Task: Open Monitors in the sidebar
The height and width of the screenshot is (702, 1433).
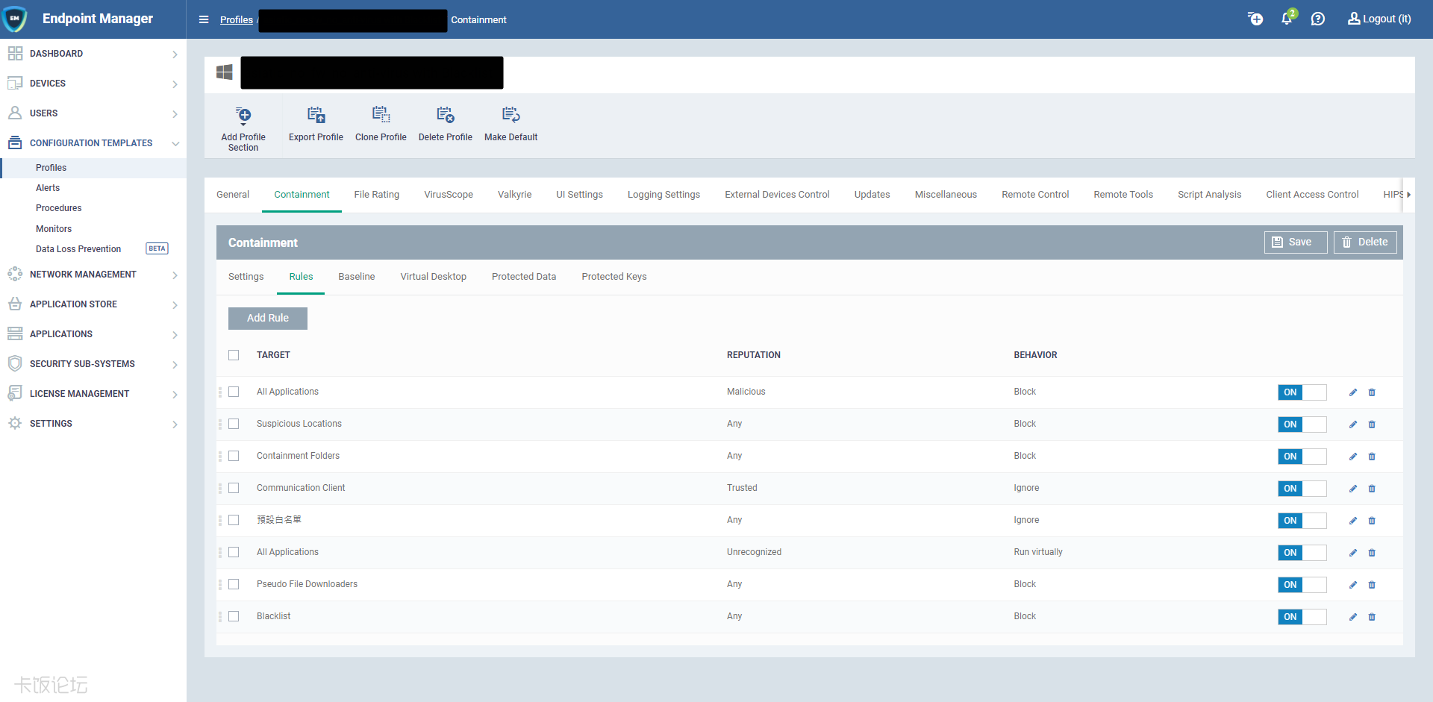Action: [x=54, y=229]
